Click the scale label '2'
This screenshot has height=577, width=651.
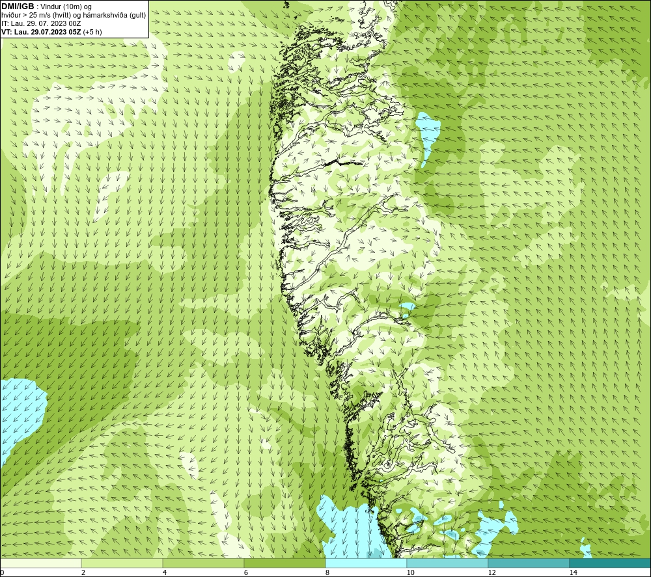(83, 572)
